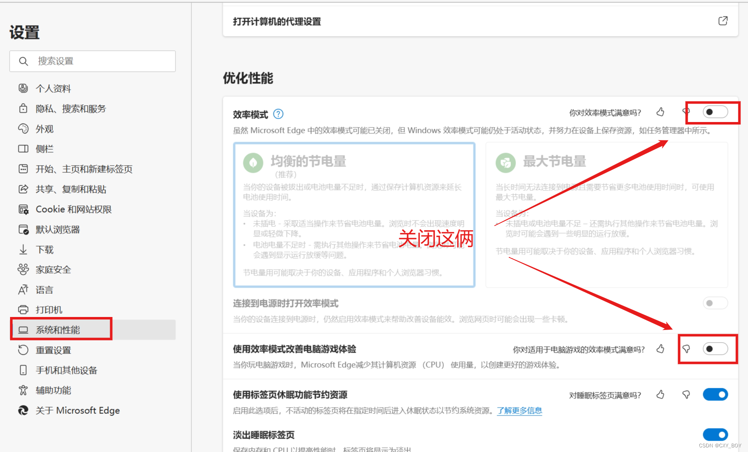Click the 语言 language icon
Viewport: 748px width, 452px height.
pos(23,289)
